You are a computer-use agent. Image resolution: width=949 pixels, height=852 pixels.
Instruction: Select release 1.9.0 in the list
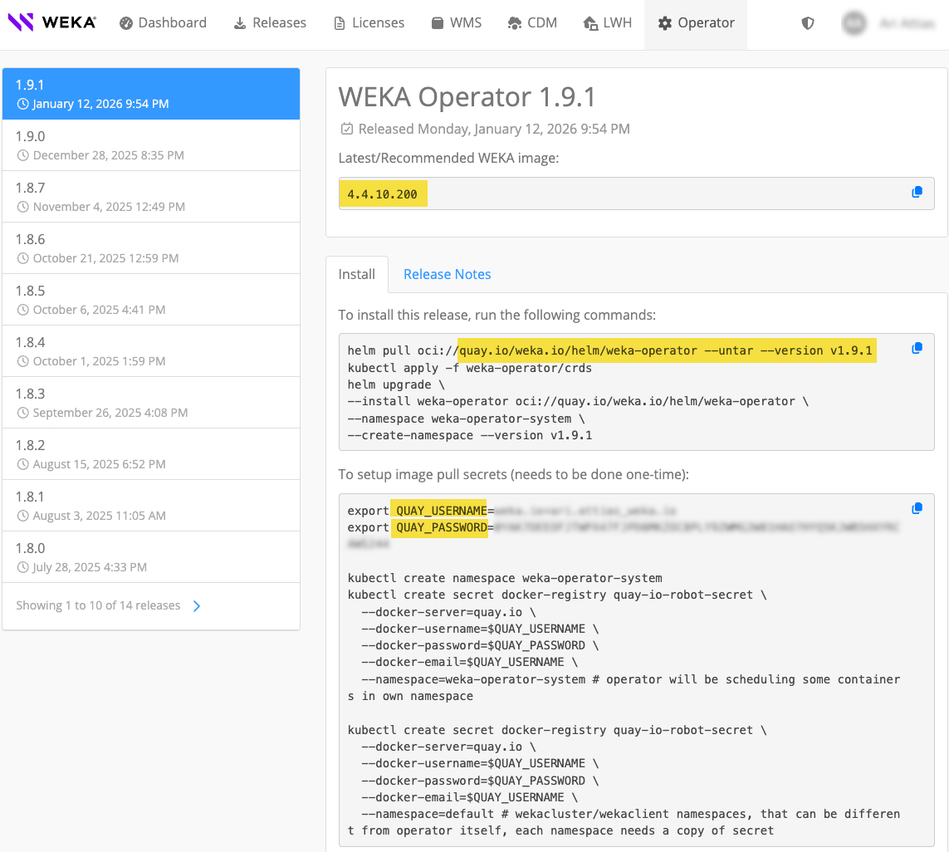point(150,145)
